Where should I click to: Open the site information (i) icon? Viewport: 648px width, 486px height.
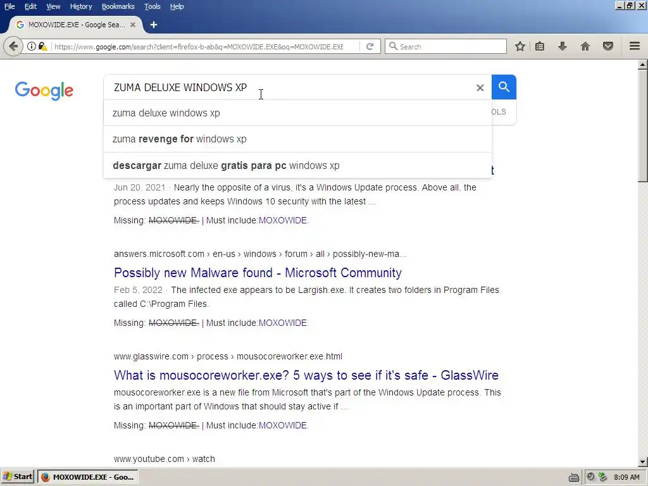[x=32, y=46]
